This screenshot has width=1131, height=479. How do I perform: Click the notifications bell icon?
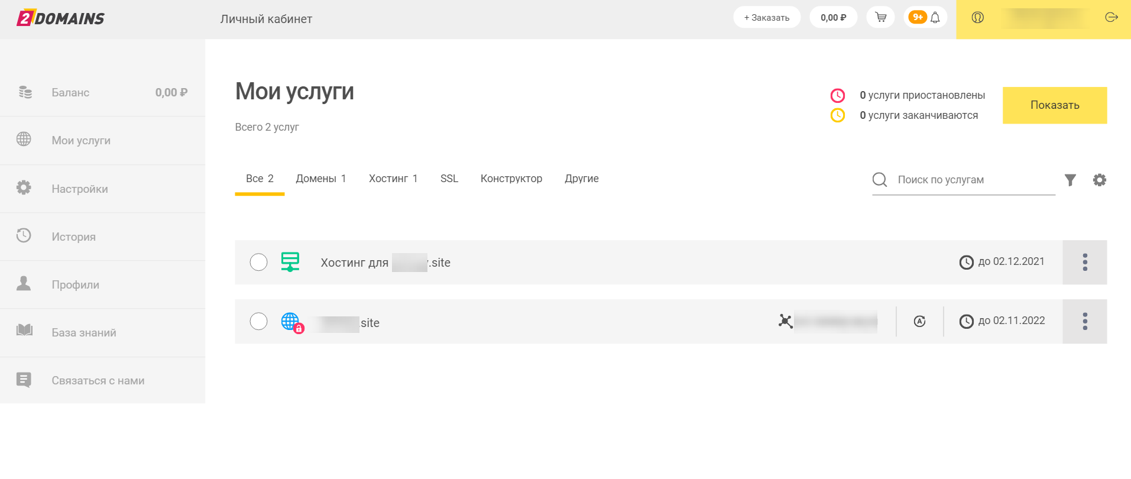click(935, 17)
